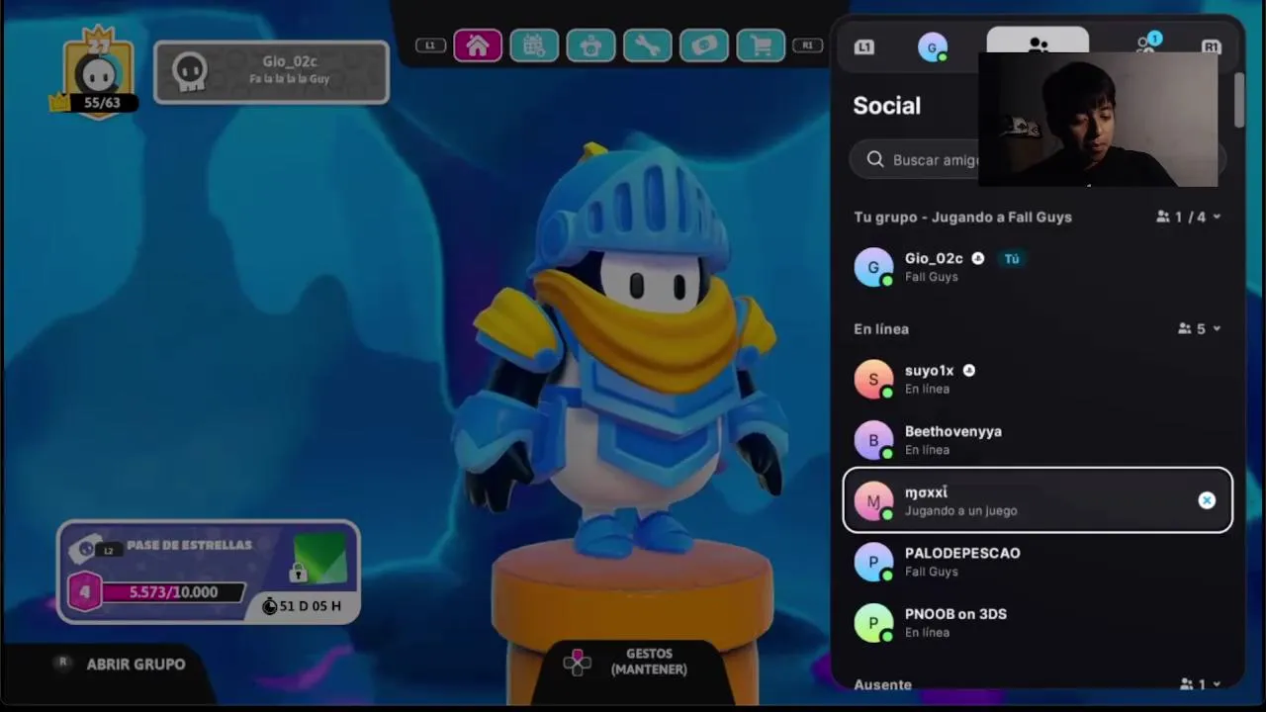Click the skull icon on the nameplate
Image resolution: width=1266 pixels, height=712 pixels.
(x=189, y=71)
